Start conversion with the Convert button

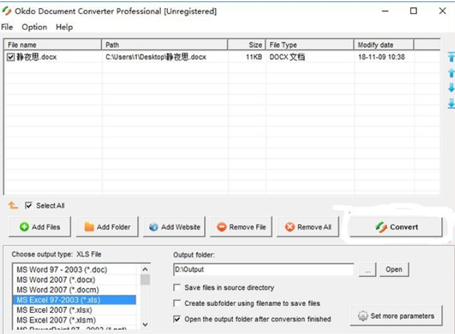[x=396, y=227]
